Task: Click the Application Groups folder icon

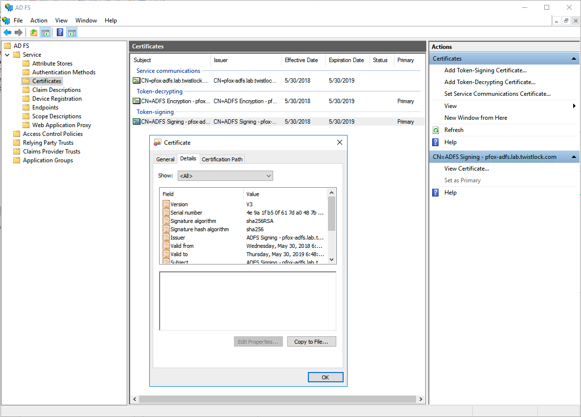Action: [17, 160]
